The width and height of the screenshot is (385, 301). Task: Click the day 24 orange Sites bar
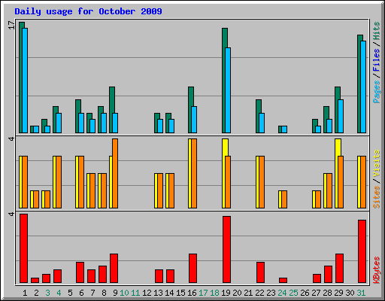[284, 199]
